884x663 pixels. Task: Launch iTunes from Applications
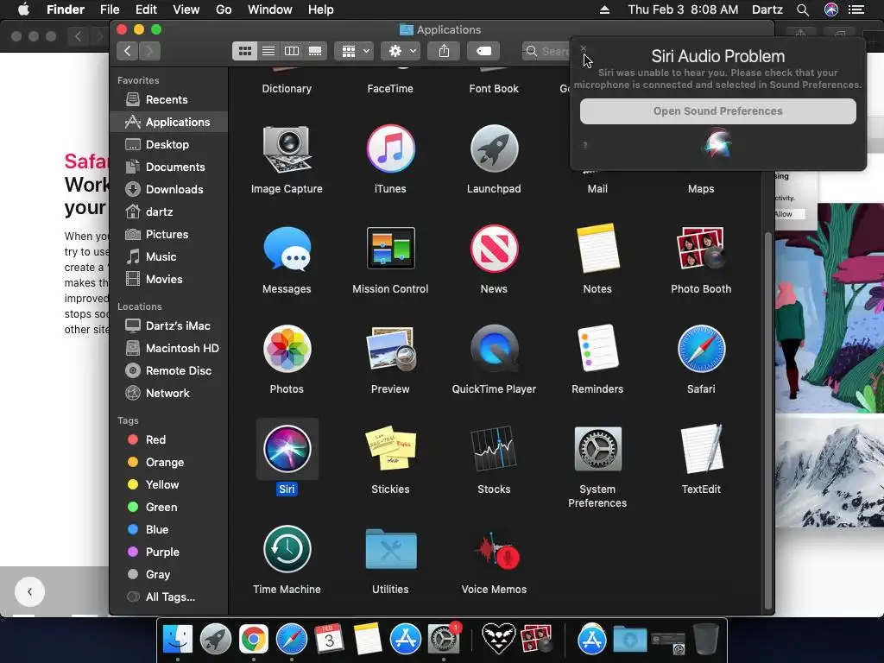click(x=390, y=148)
